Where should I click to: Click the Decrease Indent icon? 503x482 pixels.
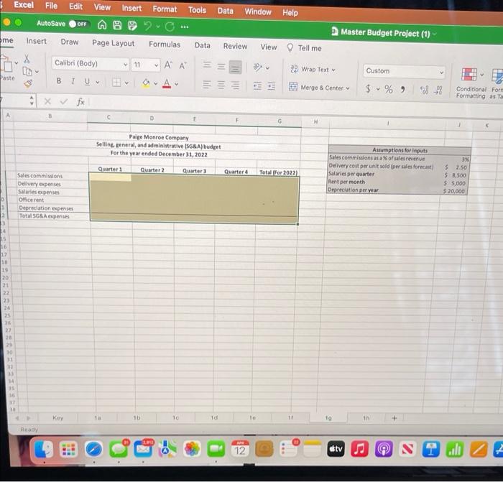tap(257, 85)
